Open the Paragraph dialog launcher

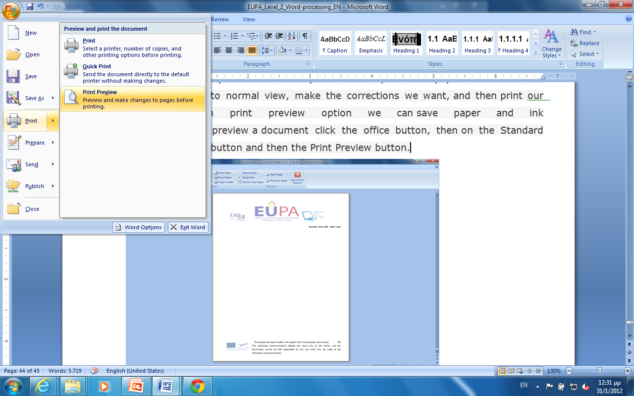(309, 64)
